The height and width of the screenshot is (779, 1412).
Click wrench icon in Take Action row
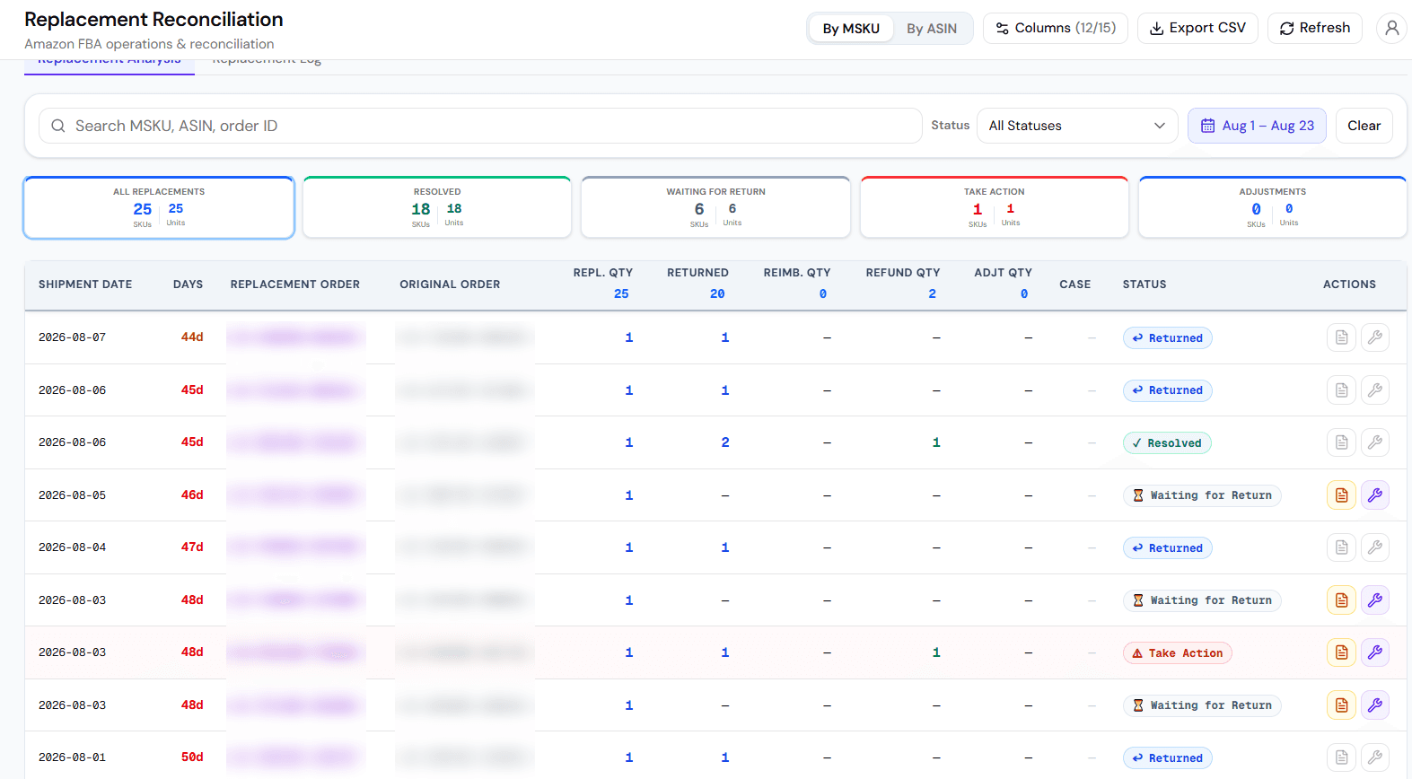pos(1374,652)
